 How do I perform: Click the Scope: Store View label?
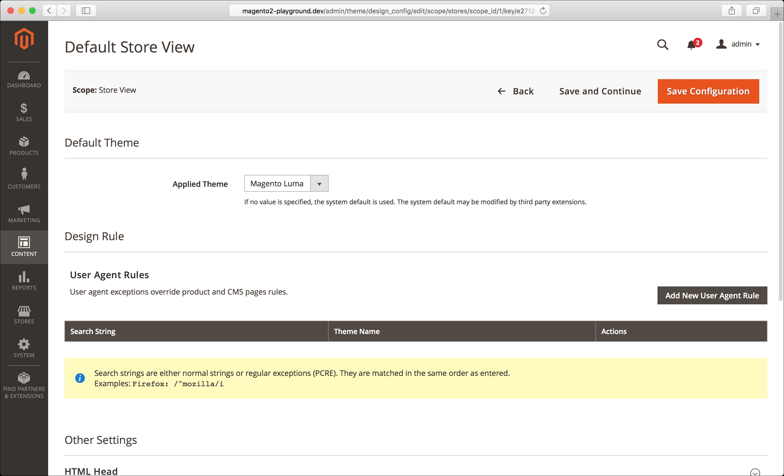coord(104,90)
